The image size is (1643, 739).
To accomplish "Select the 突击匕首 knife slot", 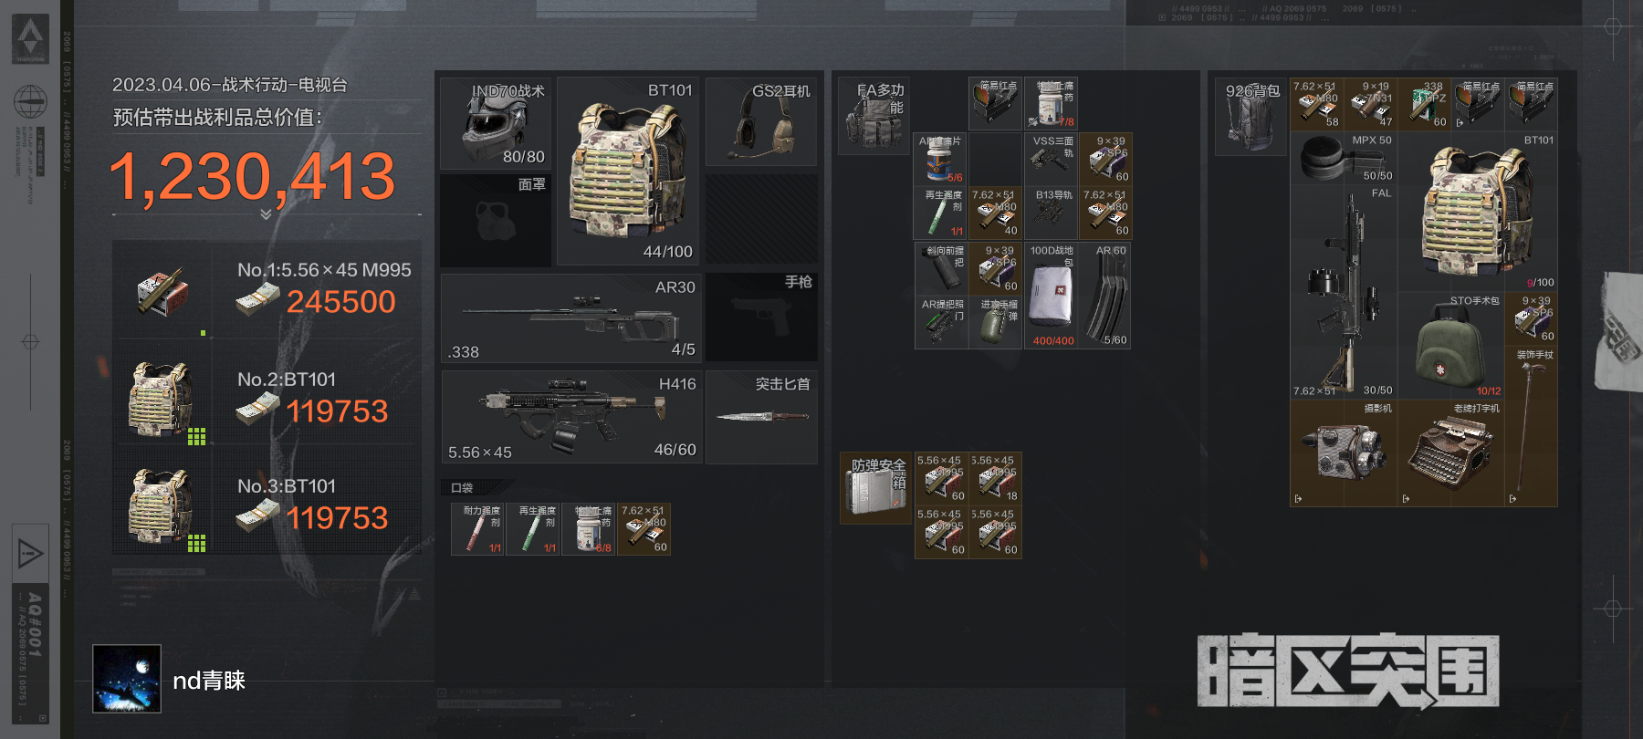I will click(761, 416).
